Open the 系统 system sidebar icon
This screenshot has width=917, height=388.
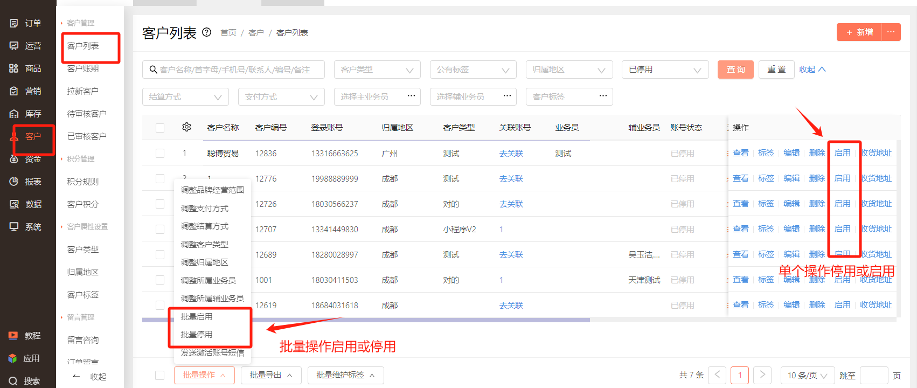14,227
